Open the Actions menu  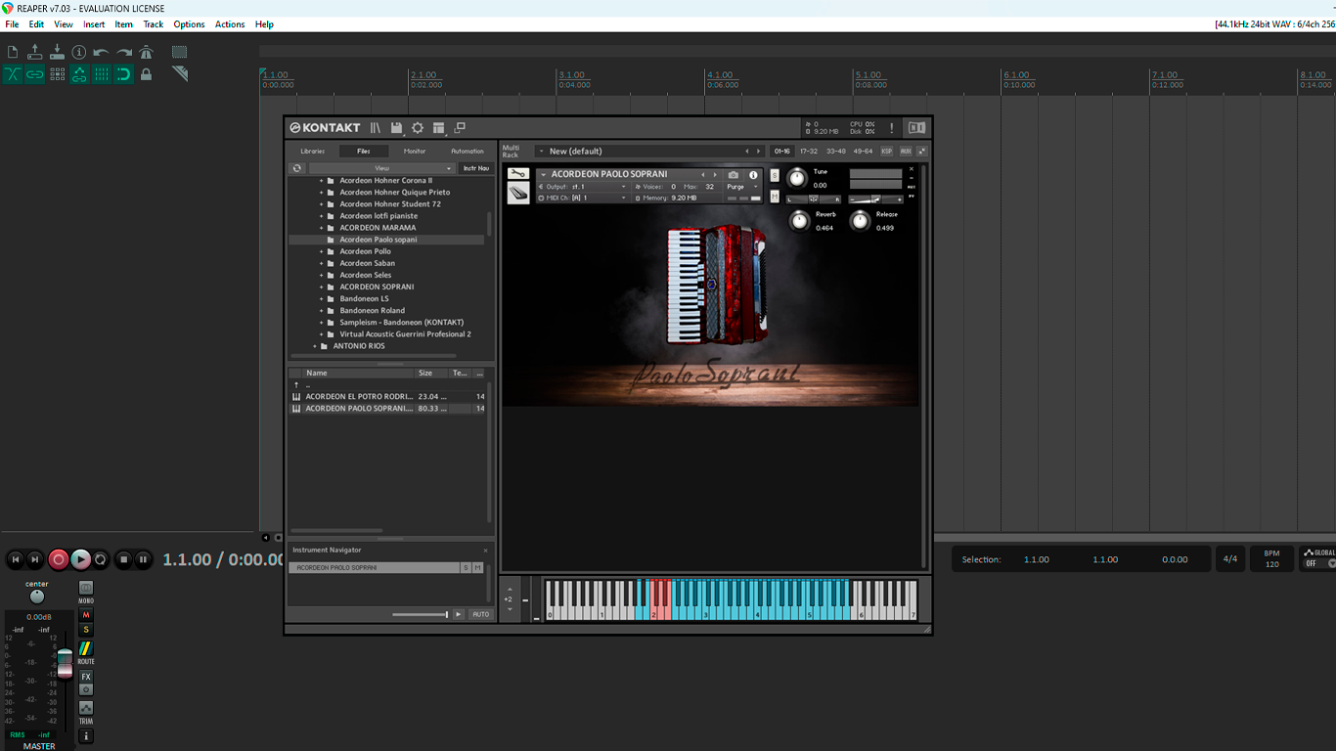click(x=230, y=24)
